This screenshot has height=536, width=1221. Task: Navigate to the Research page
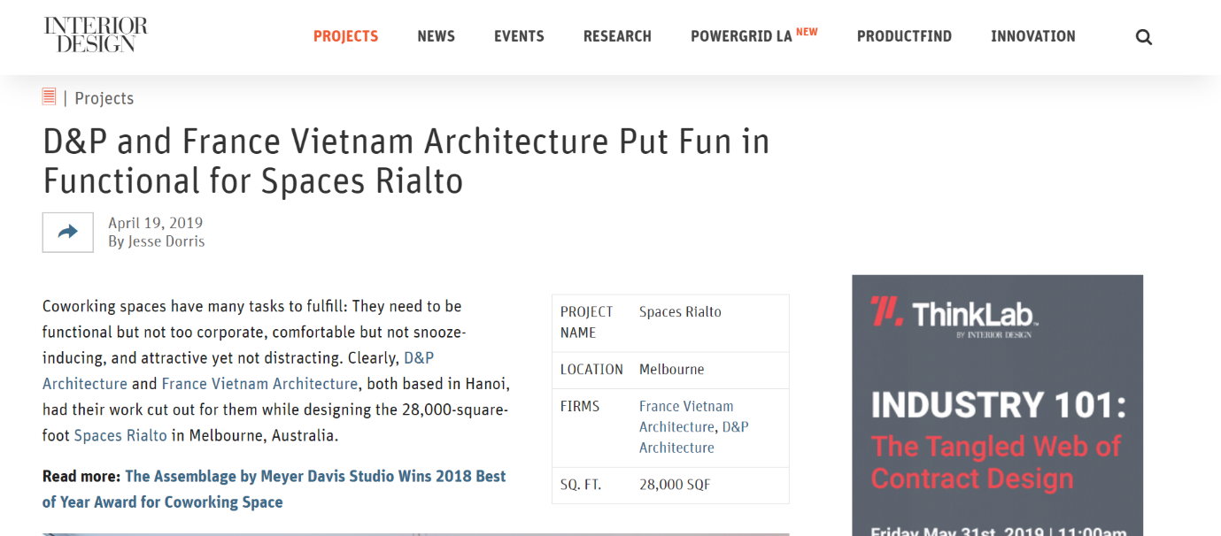(617, 36)
